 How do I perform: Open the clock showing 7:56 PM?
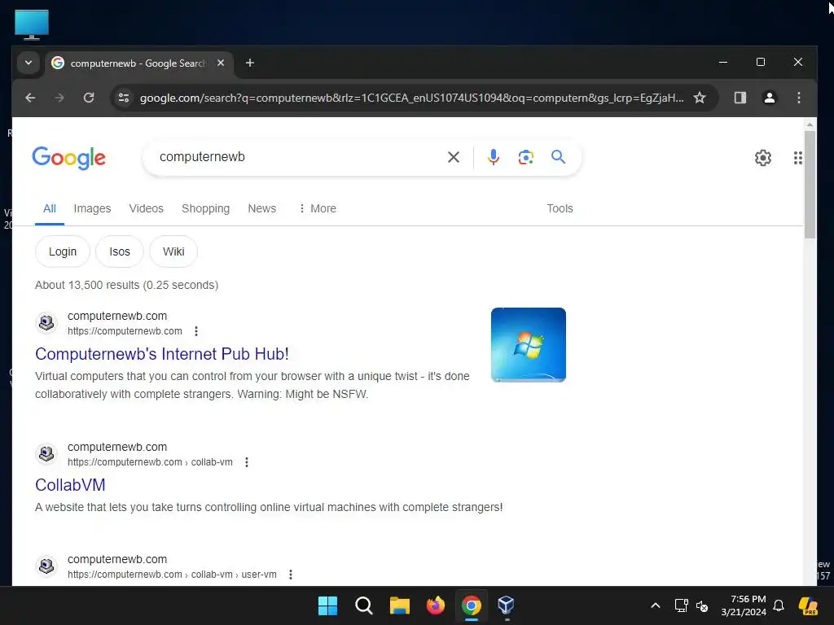tap(744, 605)
